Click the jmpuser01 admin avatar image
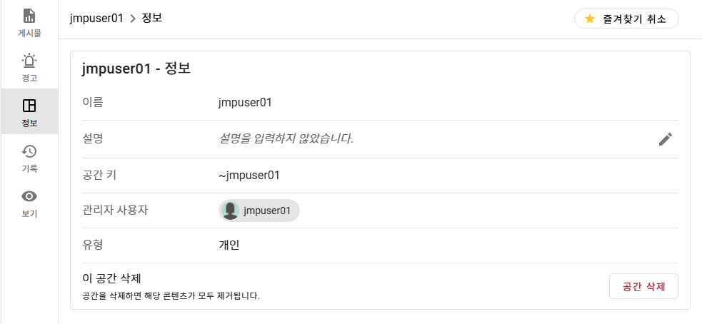Image resolution: width=702 pixels, height=324 pixels. click(230, 211)
